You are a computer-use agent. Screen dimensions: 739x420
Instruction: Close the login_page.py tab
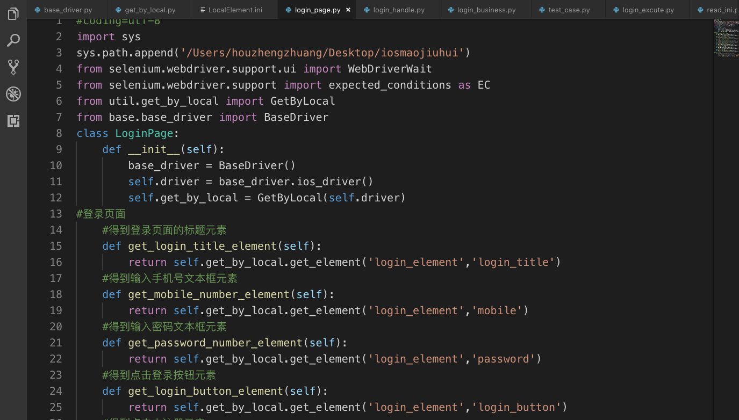pyautogui.click(x=348, y=10)
